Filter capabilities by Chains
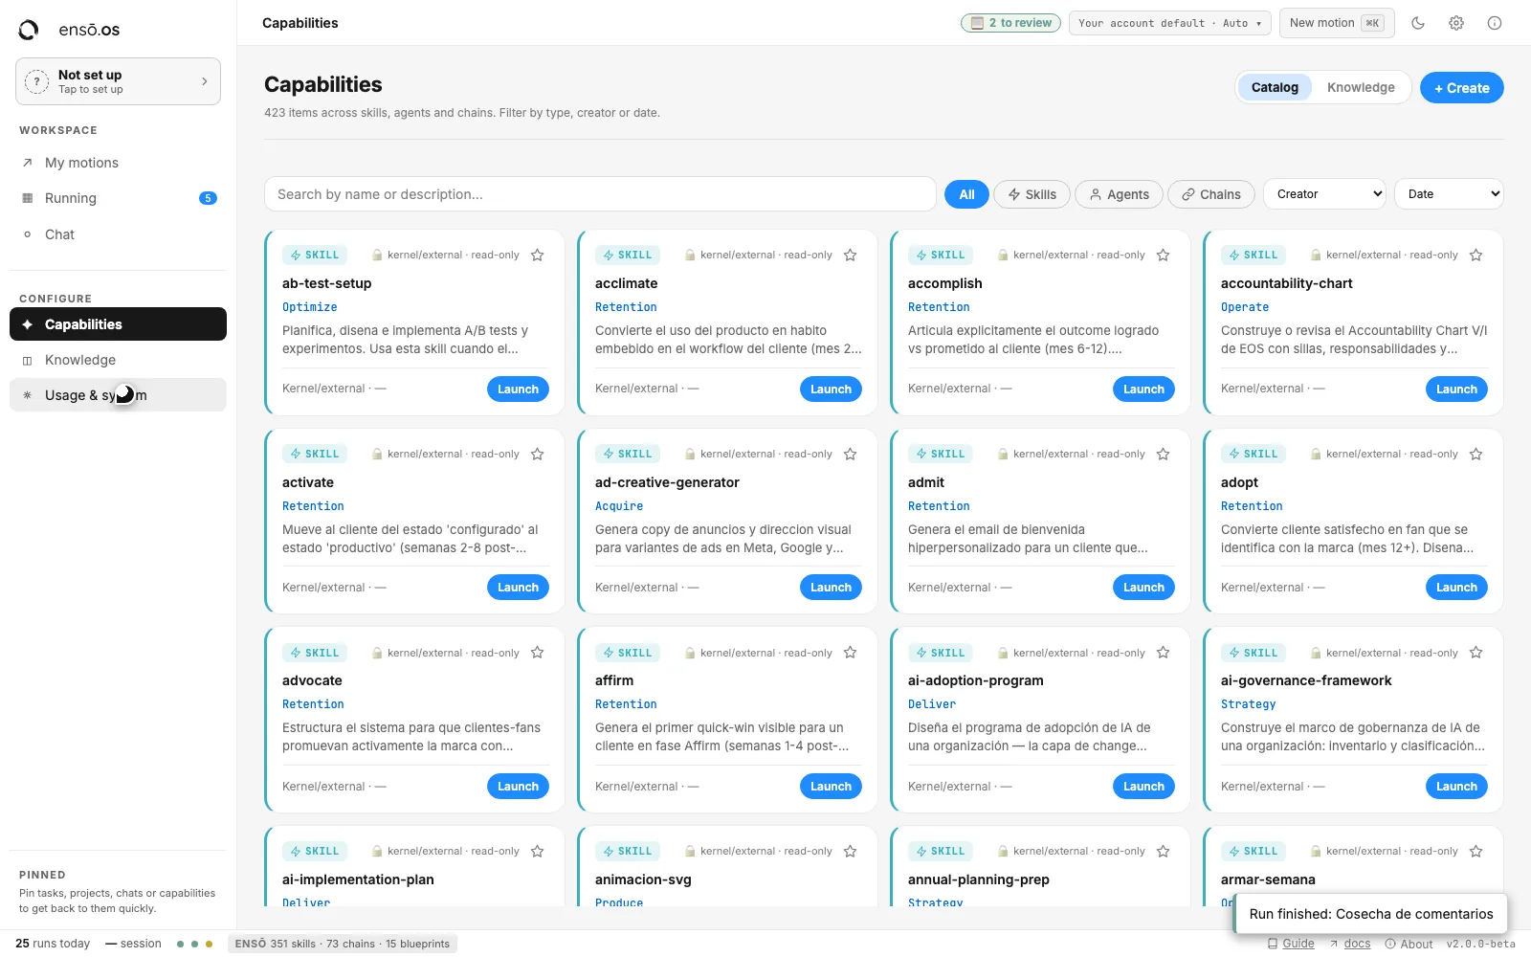The image size is (1531, 957). tap(1211, 194)
